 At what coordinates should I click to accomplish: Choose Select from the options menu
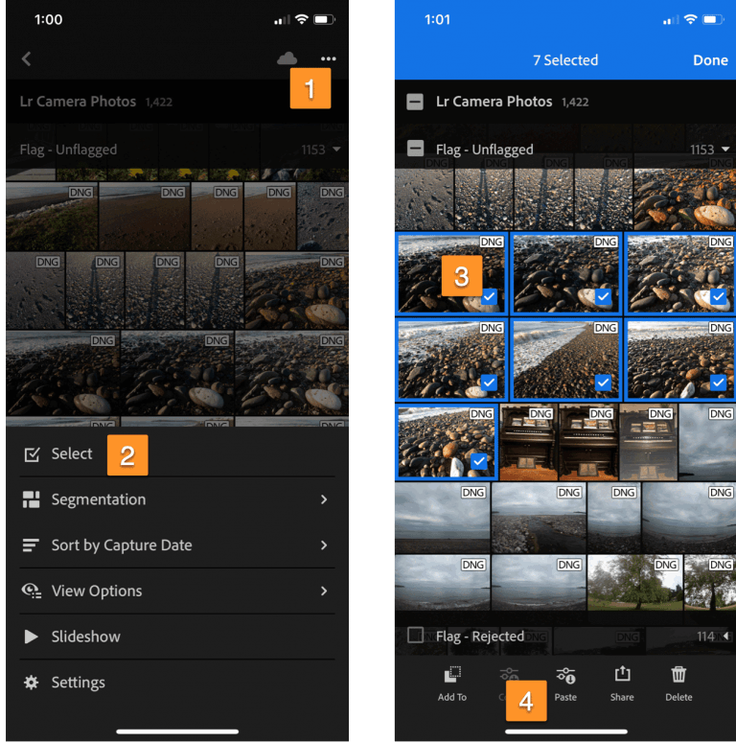coord(72,454)
